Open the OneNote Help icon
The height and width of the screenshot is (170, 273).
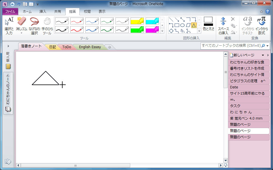coord(267,12)
